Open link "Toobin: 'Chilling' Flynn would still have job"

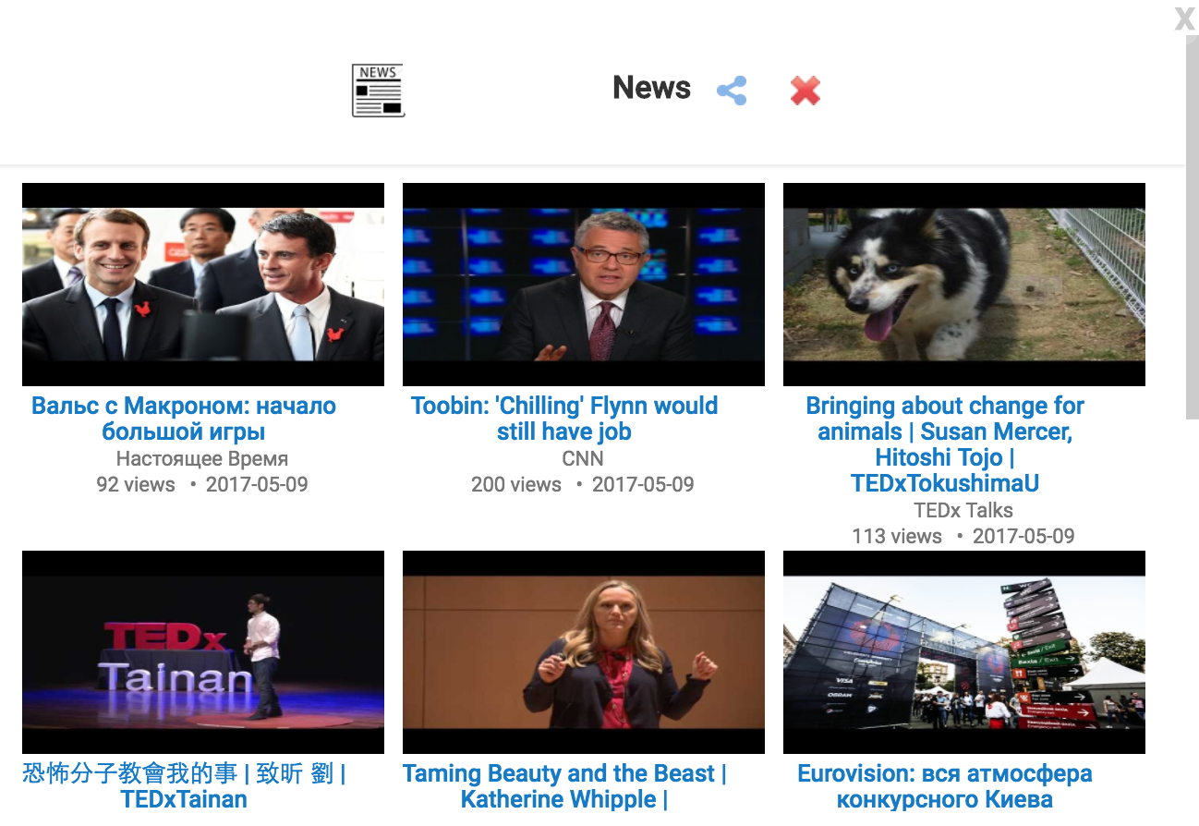(x=564, y=419)
